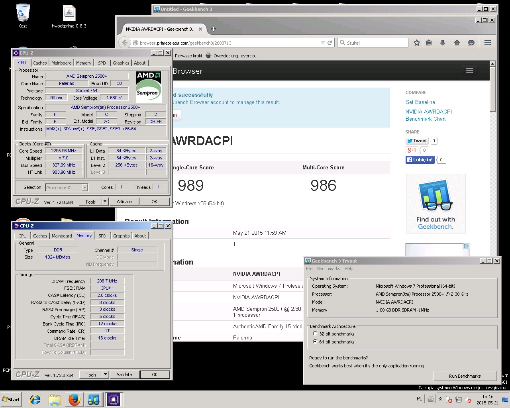
Task: Open Windows Explorer folder taskbar icon
Action: click(55, 400)
